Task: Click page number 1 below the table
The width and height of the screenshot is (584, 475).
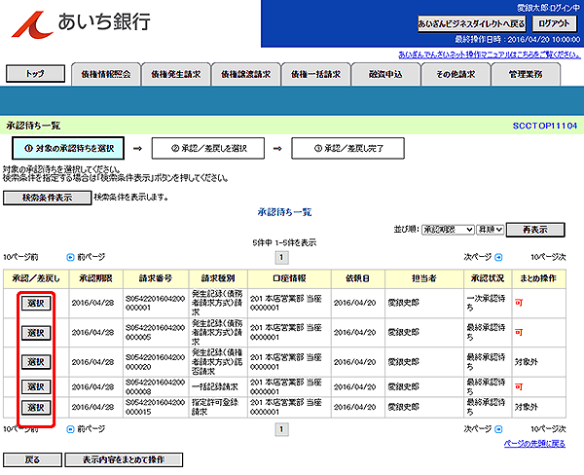Action: pyautogui.click(x=281, y=429)
